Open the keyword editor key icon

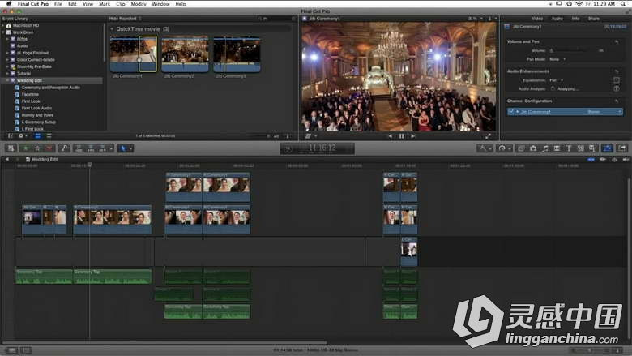point(64,148)
